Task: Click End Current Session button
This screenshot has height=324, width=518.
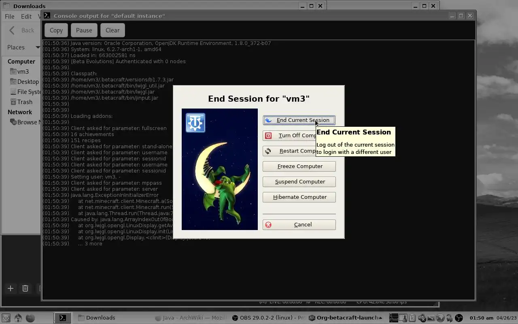Action: pos(299,120)
